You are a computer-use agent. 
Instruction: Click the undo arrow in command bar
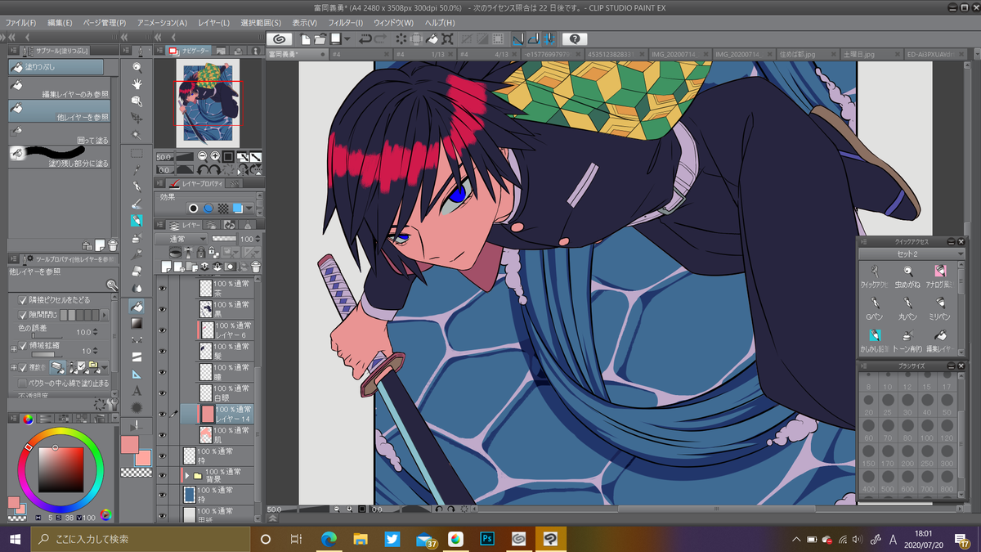[x=365, y=38]
